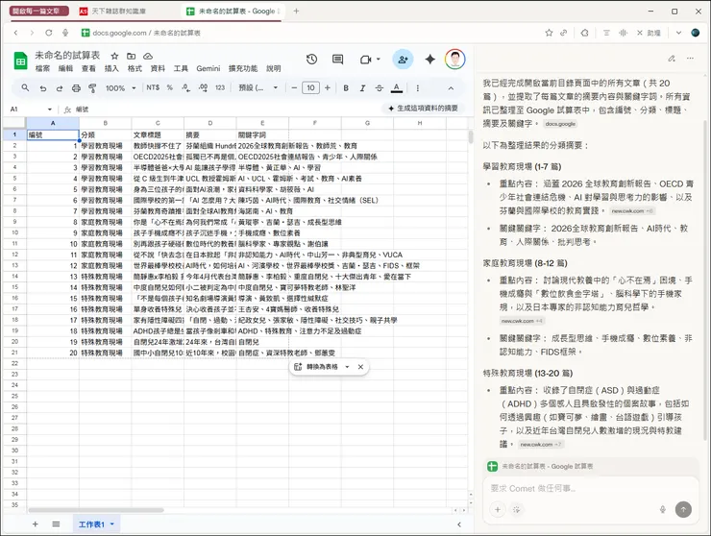Viewport: 711px width, 536px height.
Task: Click the Comet ask input field
Action: [x=590, y=488]
